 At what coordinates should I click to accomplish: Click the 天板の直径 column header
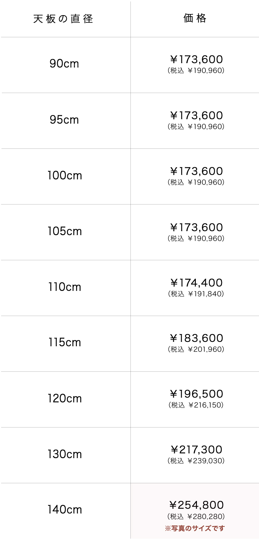pos(63,19)
